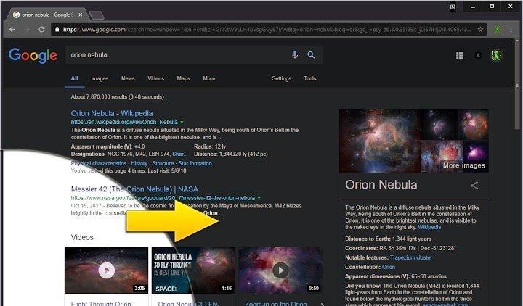Open the Orion constellation link
The width and height of the screenshot is (523, 306).
388,267
